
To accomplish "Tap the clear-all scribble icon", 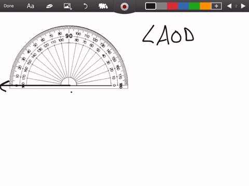I will (x=103, y=6).
